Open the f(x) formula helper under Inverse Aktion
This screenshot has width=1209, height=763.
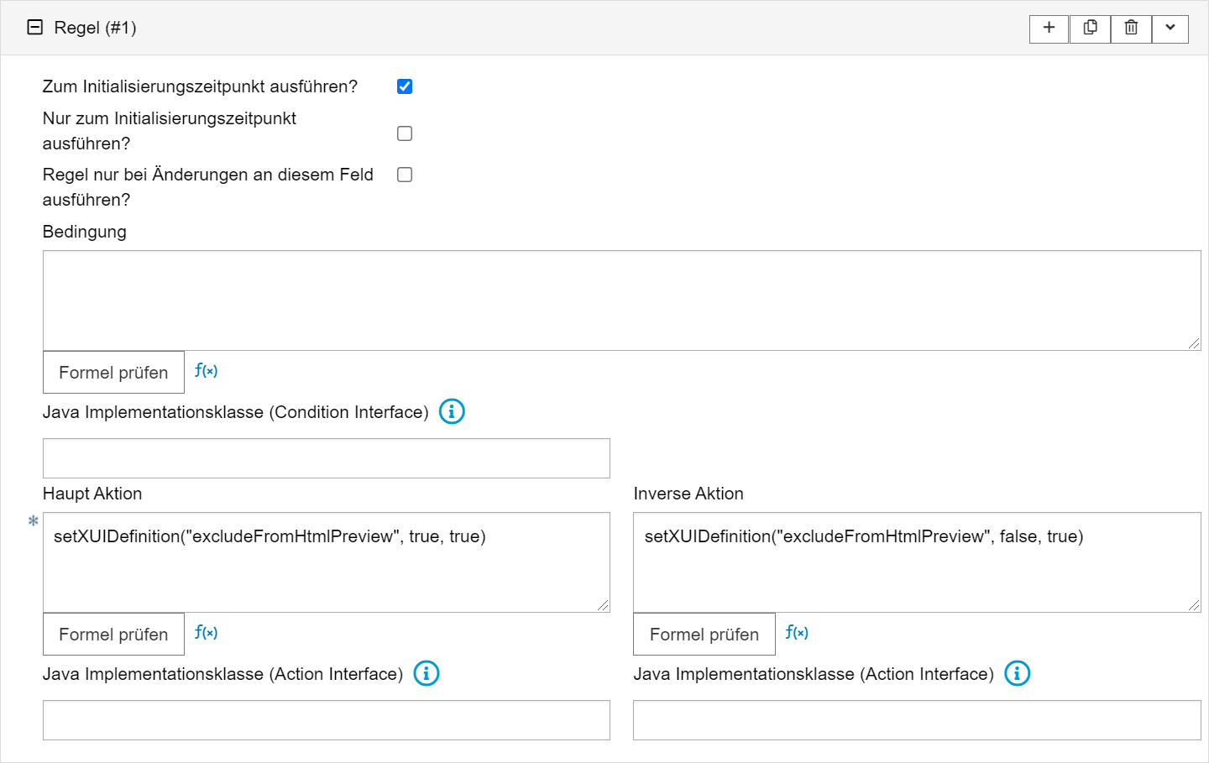coord(797,633)
